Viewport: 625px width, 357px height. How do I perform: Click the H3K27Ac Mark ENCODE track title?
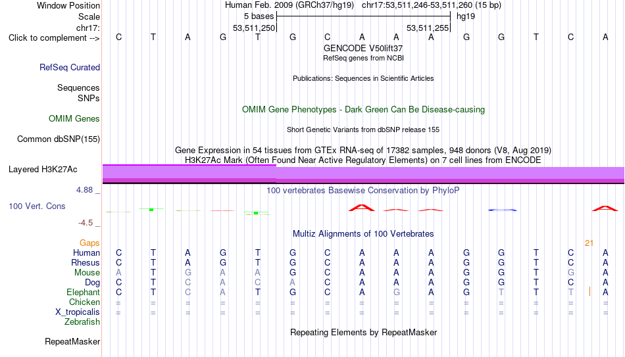tap(363, 160)
